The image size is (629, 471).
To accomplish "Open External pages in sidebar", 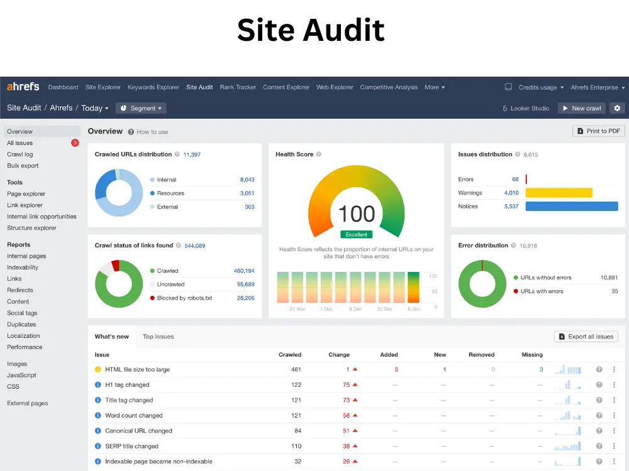I will [x=27, y=403].
